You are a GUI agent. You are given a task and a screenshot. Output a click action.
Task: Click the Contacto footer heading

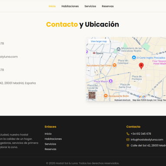(133, 127)
